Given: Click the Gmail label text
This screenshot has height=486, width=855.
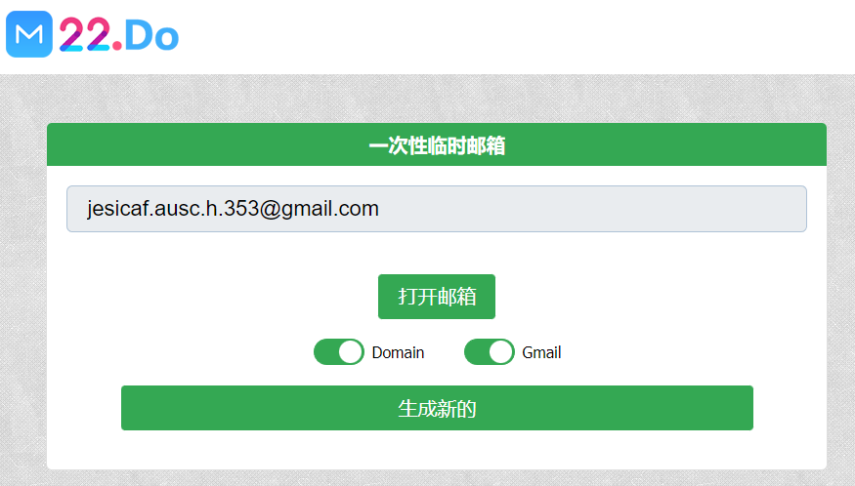Looking at the screenshot, I should pos(541,352).
